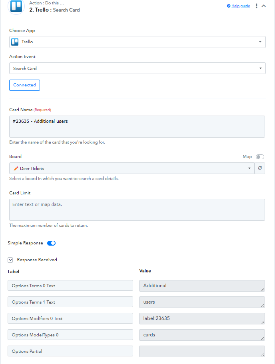Open the Choose App dropdown showing Trello
Viewport: 275px width, 364px height.
click(x=137, y=42)
